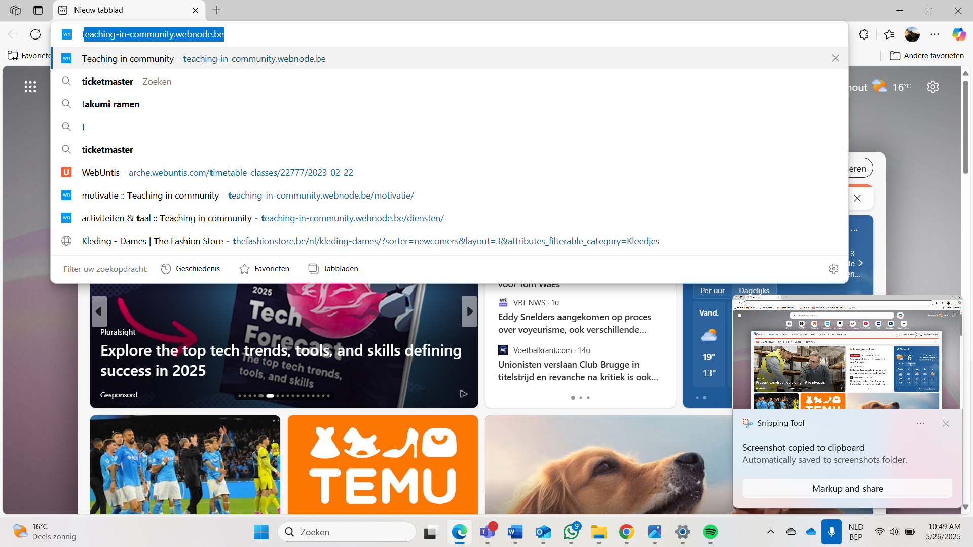The width and height of the screenshot is (973, 547).
Task: Open the WebUntis timetable suggestion
Action: tap(450, 173)
